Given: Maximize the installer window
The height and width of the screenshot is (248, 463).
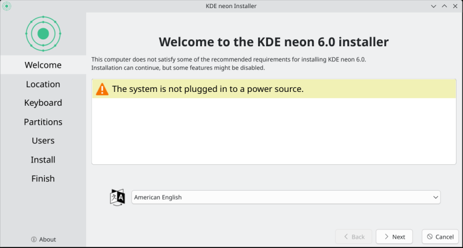Looking at the screenshot, I should coord(444,6).
